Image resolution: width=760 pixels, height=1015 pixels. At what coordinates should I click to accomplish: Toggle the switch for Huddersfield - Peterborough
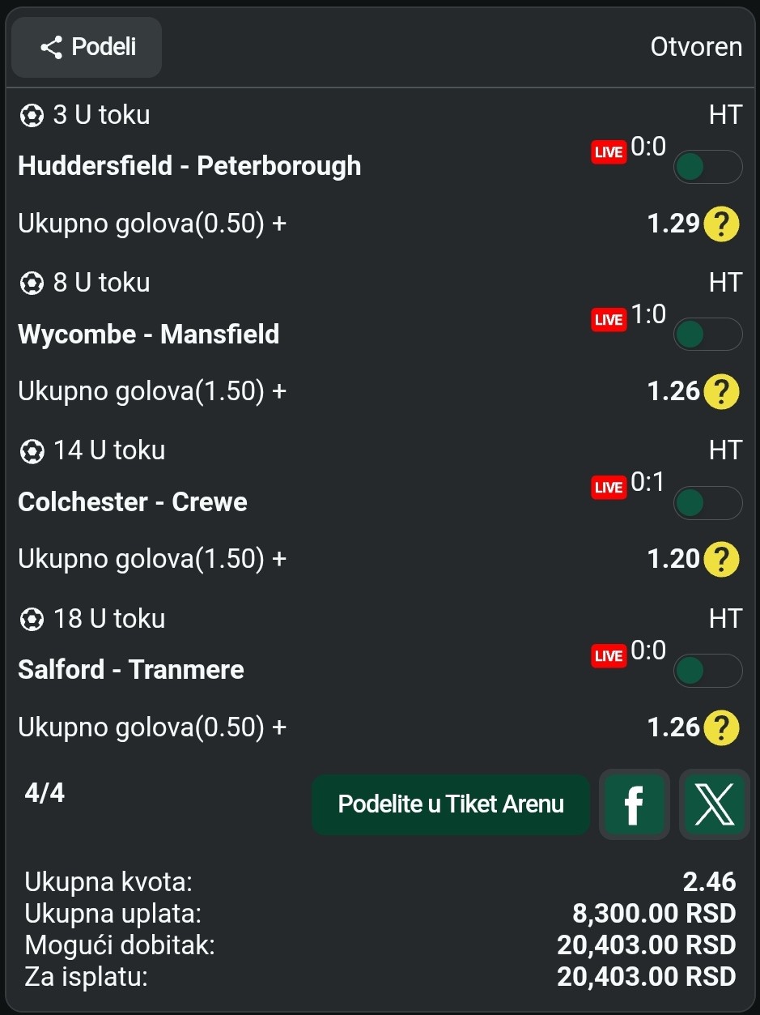tap(708, 167)
